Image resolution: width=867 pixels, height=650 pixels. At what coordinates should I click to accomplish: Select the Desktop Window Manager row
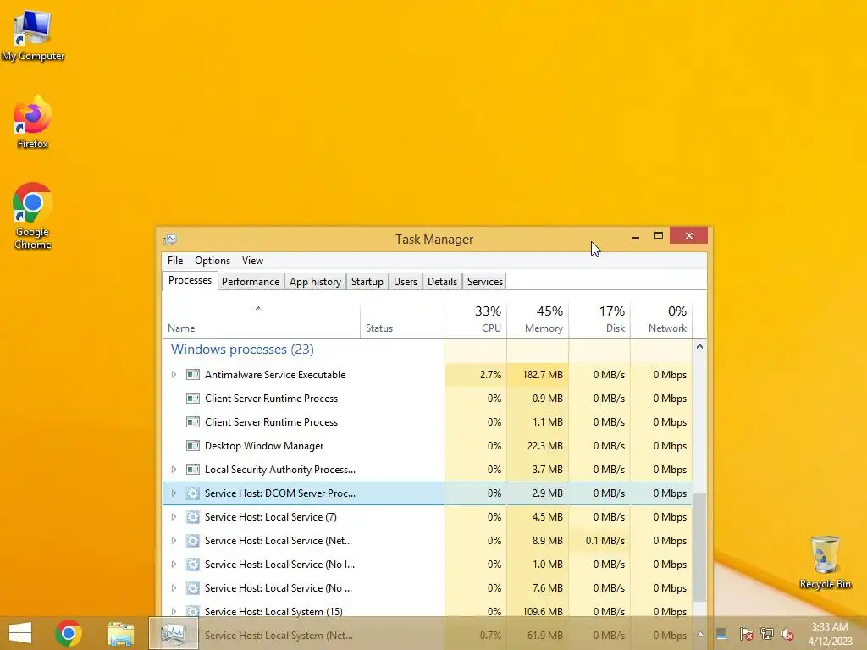click(428, 446)
